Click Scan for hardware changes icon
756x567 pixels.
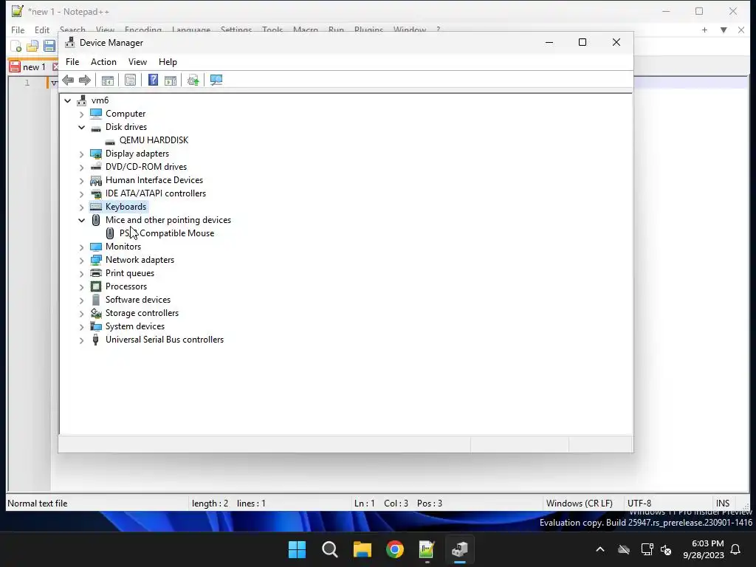pyautogui.click(x=216, y=80)
